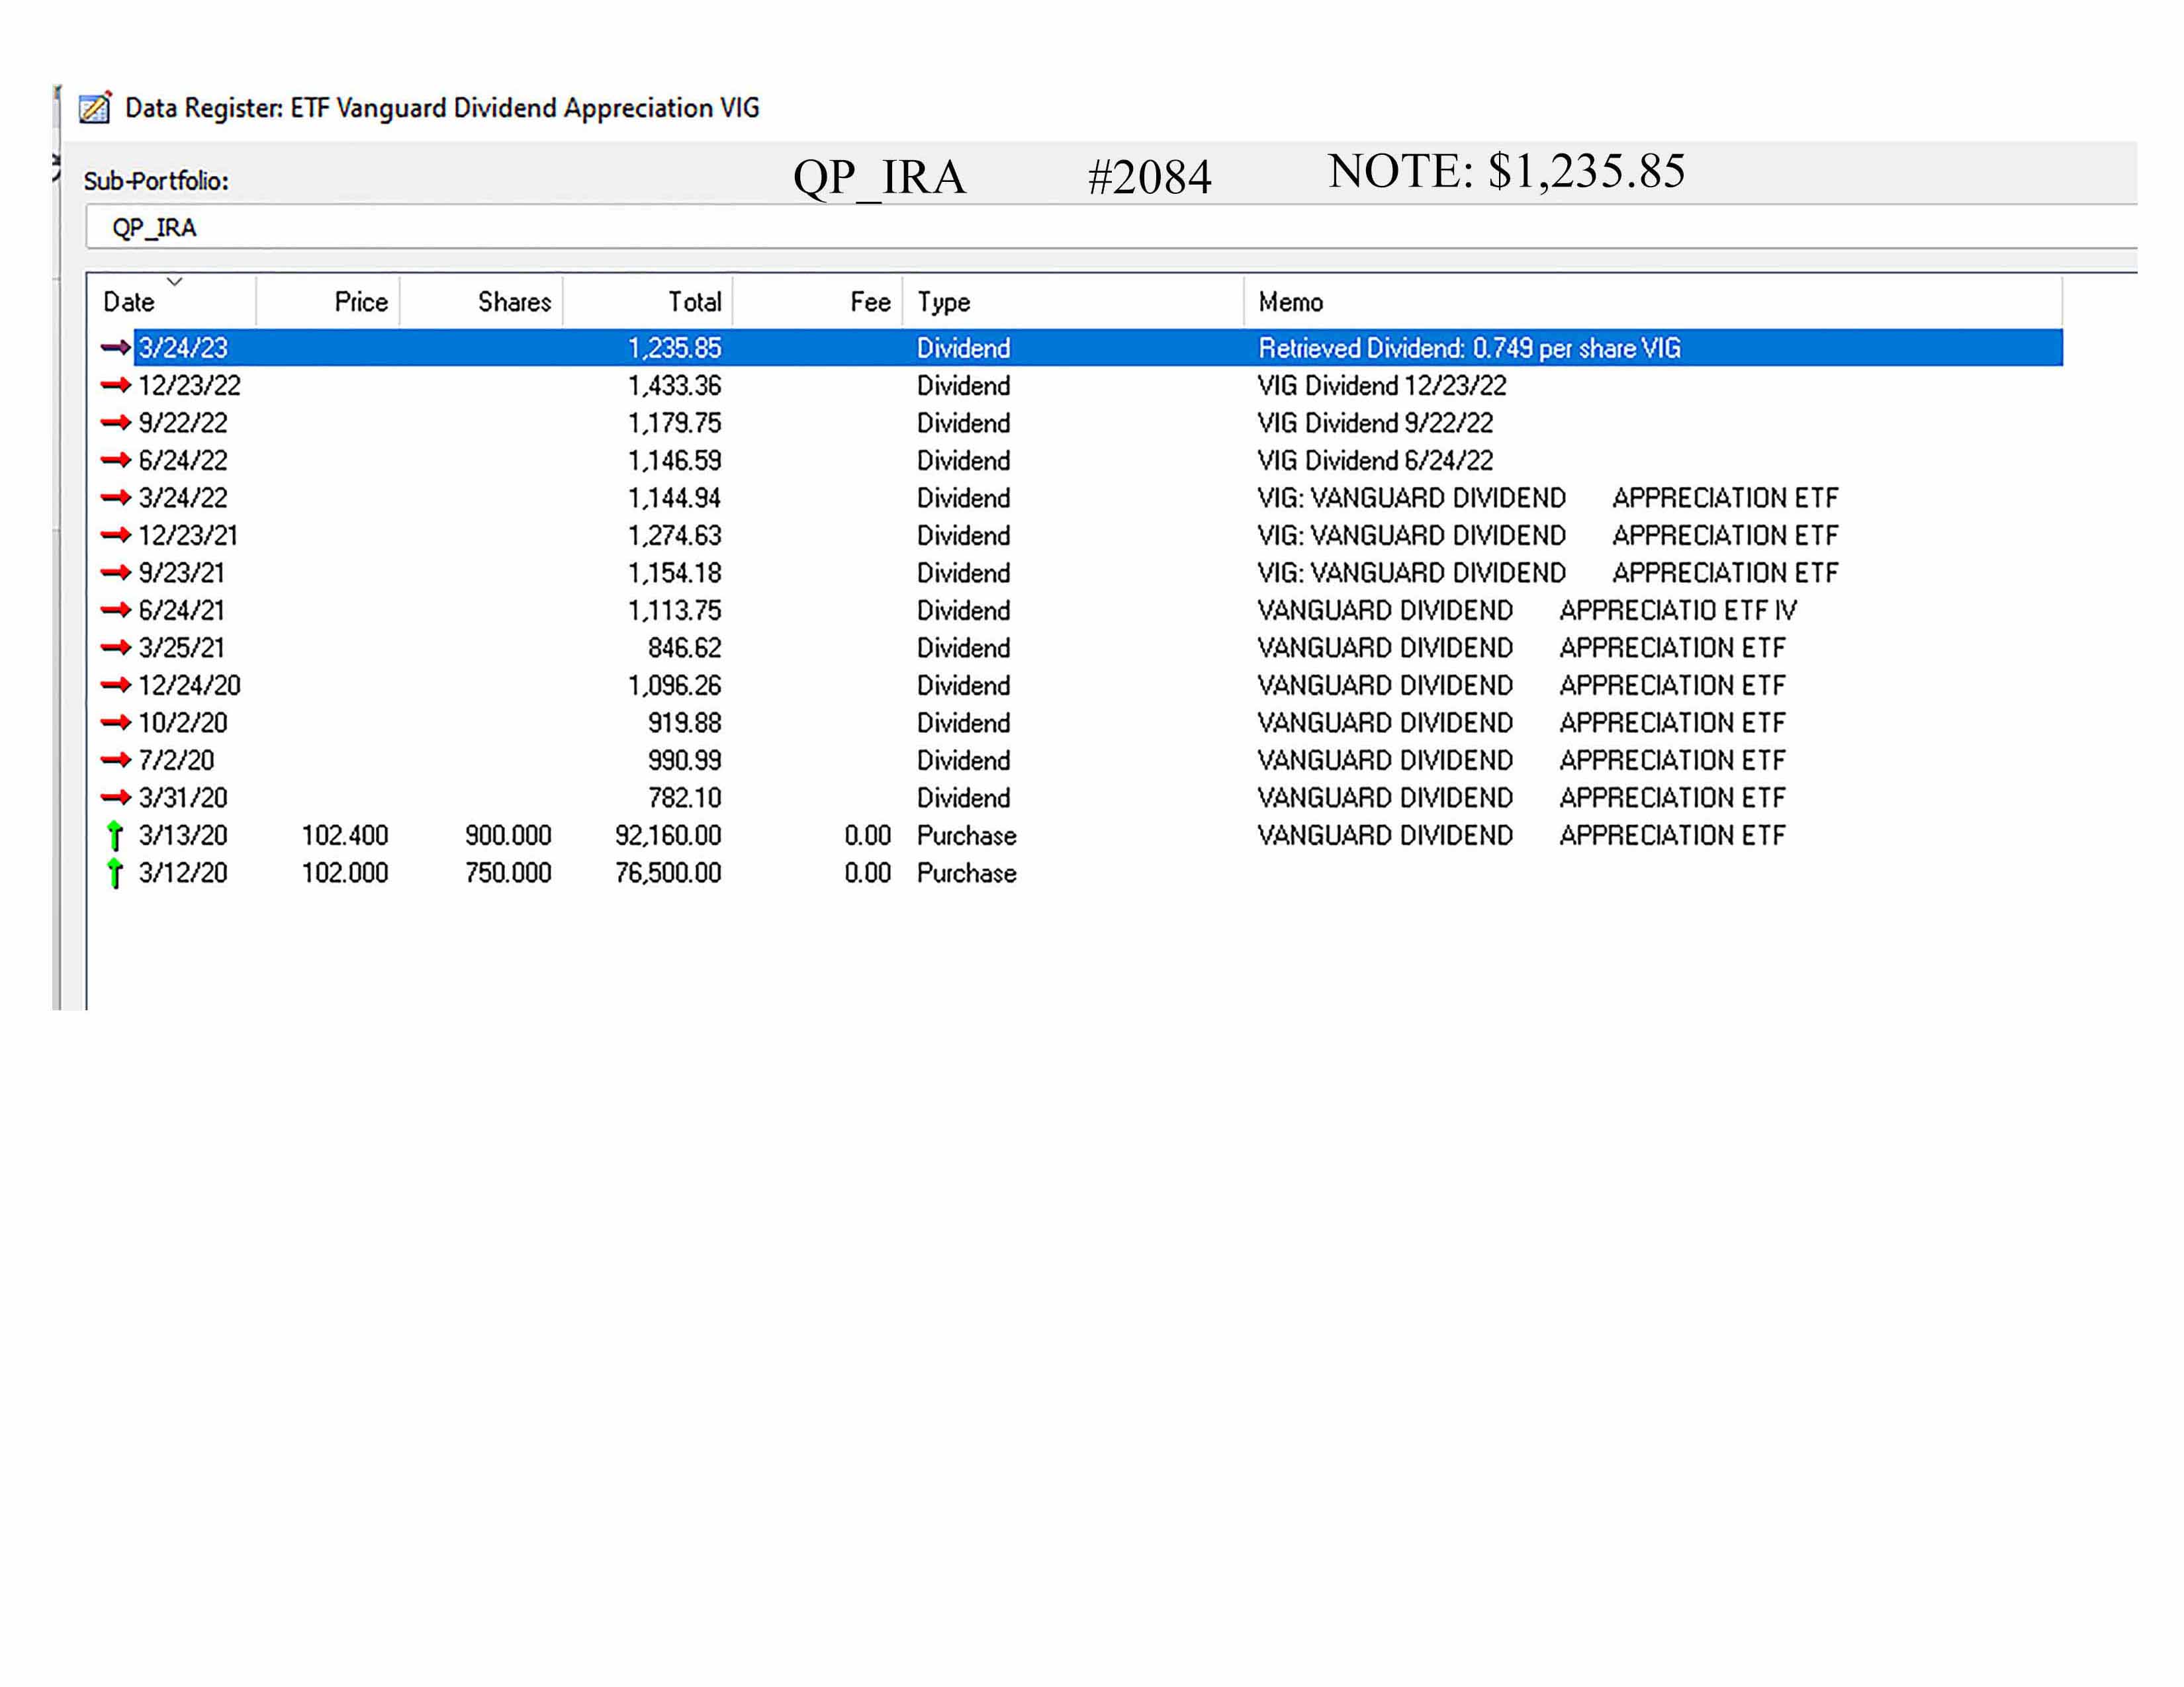Click the total value 1,274.63

674,536
